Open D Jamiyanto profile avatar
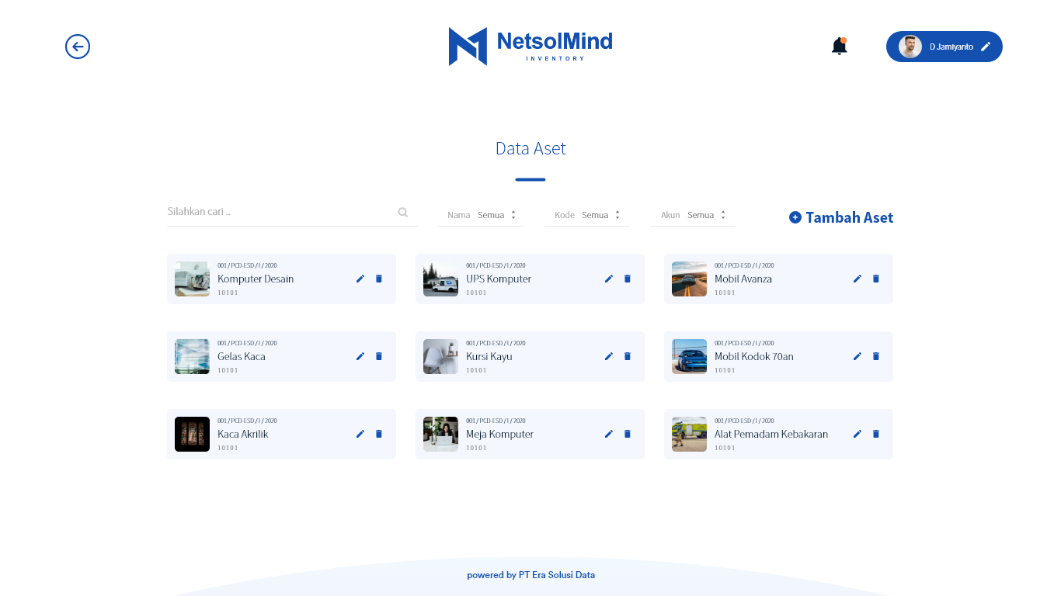Viewport: 1061px width, 596px height. (910, 47)
